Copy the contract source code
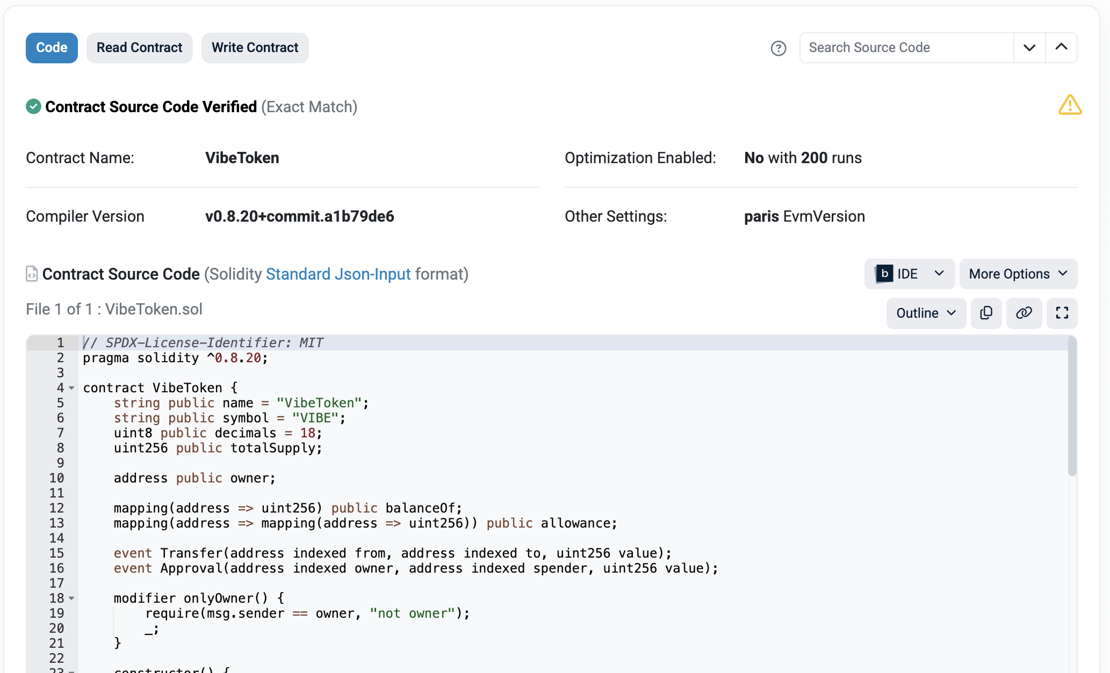The image size is (1110, 673). (x=986, y=313)
